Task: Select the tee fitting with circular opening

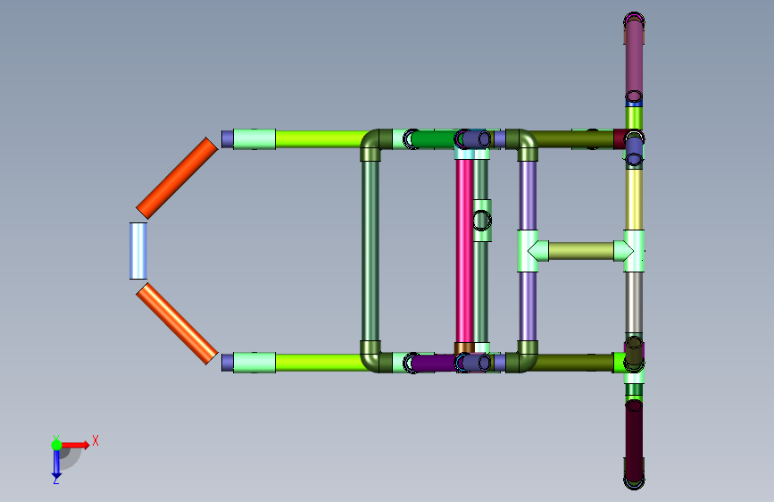Action: (x=482, y=221)
